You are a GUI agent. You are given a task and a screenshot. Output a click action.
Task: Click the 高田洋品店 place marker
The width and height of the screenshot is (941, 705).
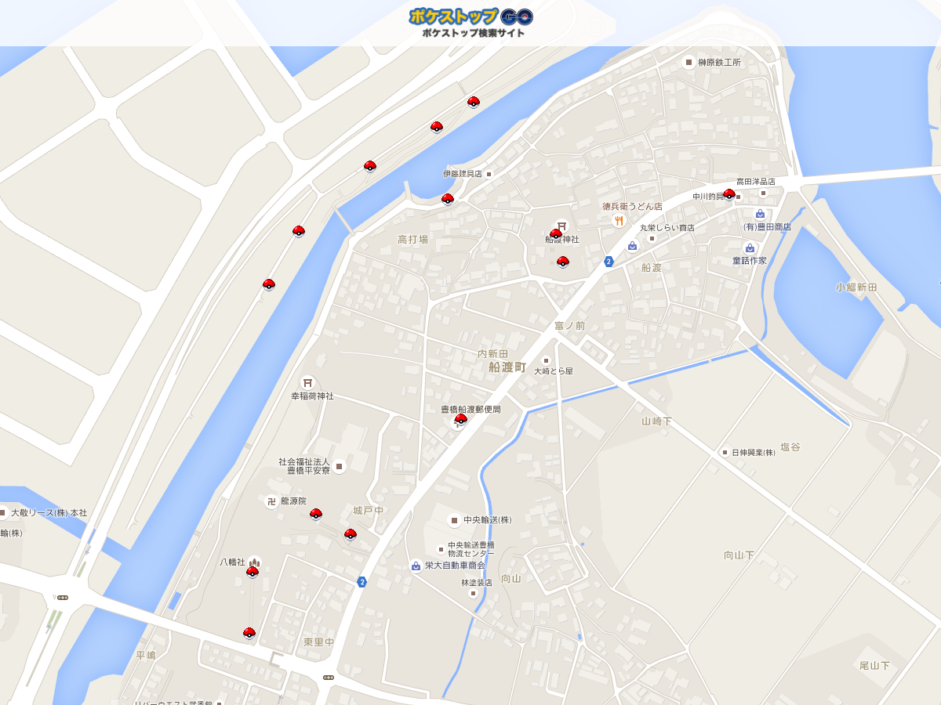click(763, 193)
